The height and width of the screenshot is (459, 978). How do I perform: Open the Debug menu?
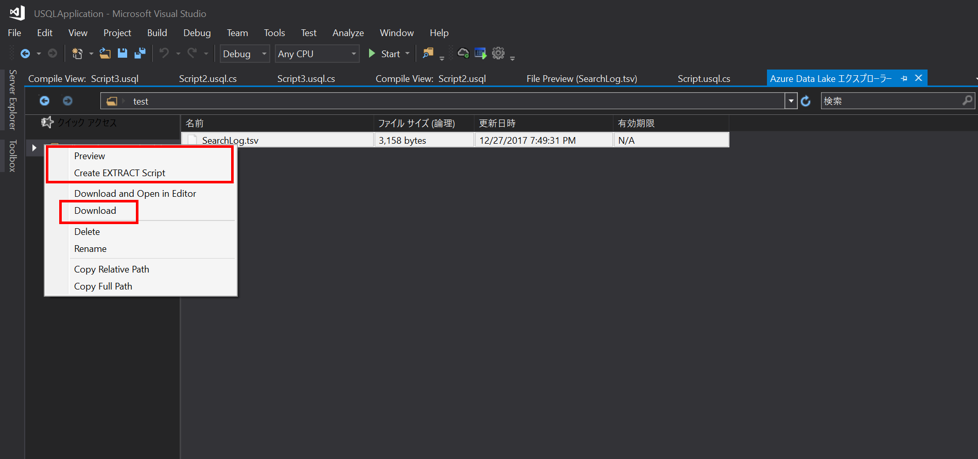click(197, 33)
